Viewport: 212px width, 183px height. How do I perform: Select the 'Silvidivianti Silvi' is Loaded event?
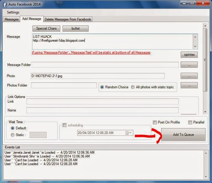[x=47, y=156]
